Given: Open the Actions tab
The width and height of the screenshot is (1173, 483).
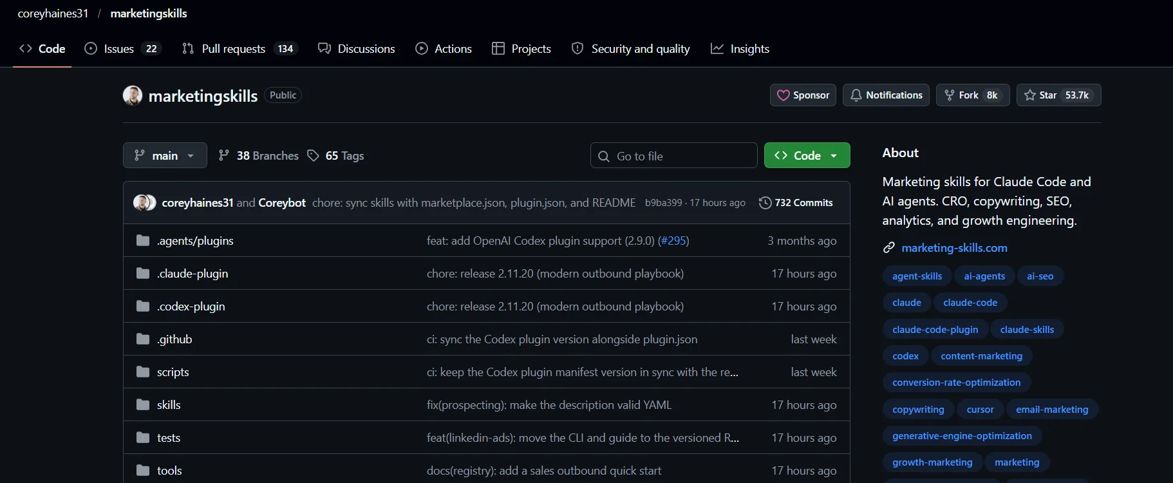Looking at the screenshot, I should pyautogui.click(x=444, y=49).
